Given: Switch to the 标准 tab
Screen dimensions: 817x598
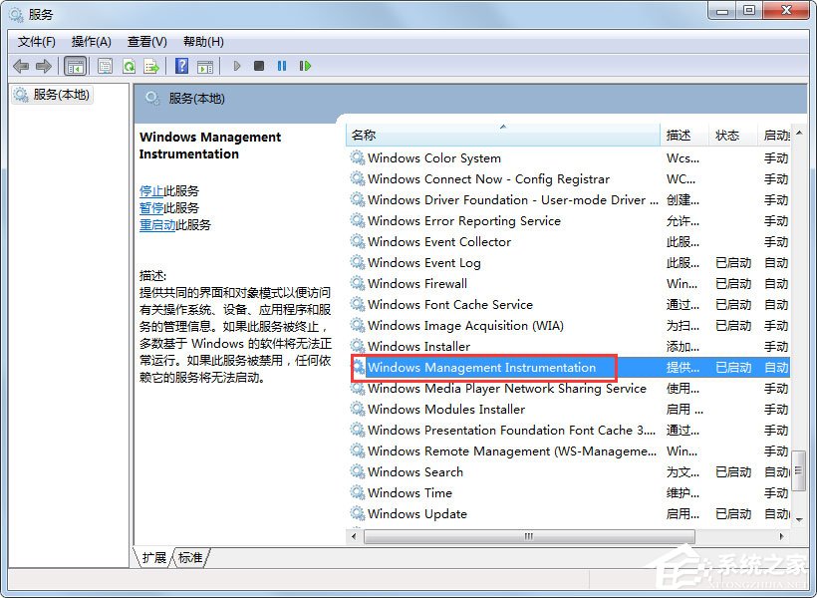Looking at the screenshot, I should tap(189, 558).
